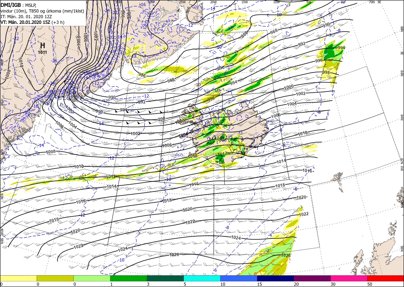Choose the navy 15 mm legend swatch
This screenshot has height=287, width=404.
click(276, 278)
